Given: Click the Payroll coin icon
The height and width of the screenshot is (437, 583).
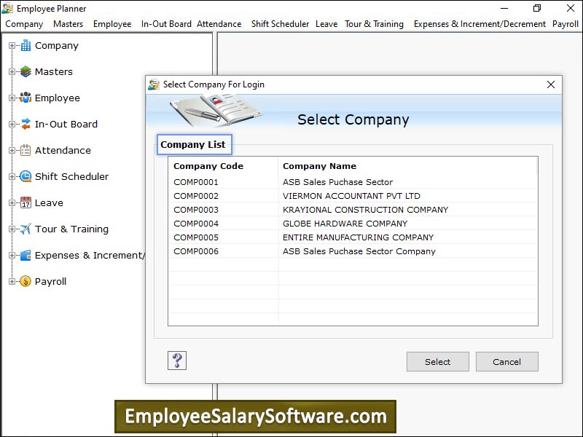Looking at the screenshot, I should pos(26,281).
